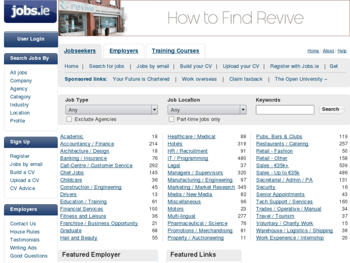Open sponsored link Your Future is Chartered
This screenshot has height=263, width=350.
(x=141, y=79)
